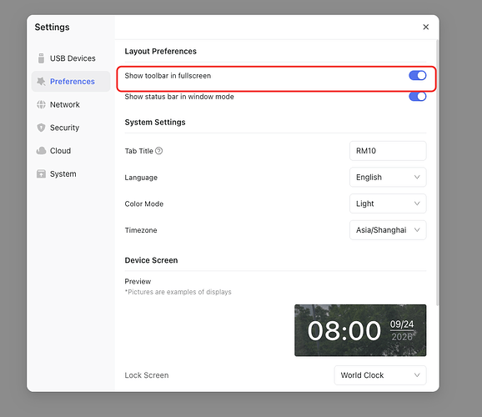The image size is (482, 417).
Task: Switch to System settings section
Action: pyautogui.click(x=71, y=173)
